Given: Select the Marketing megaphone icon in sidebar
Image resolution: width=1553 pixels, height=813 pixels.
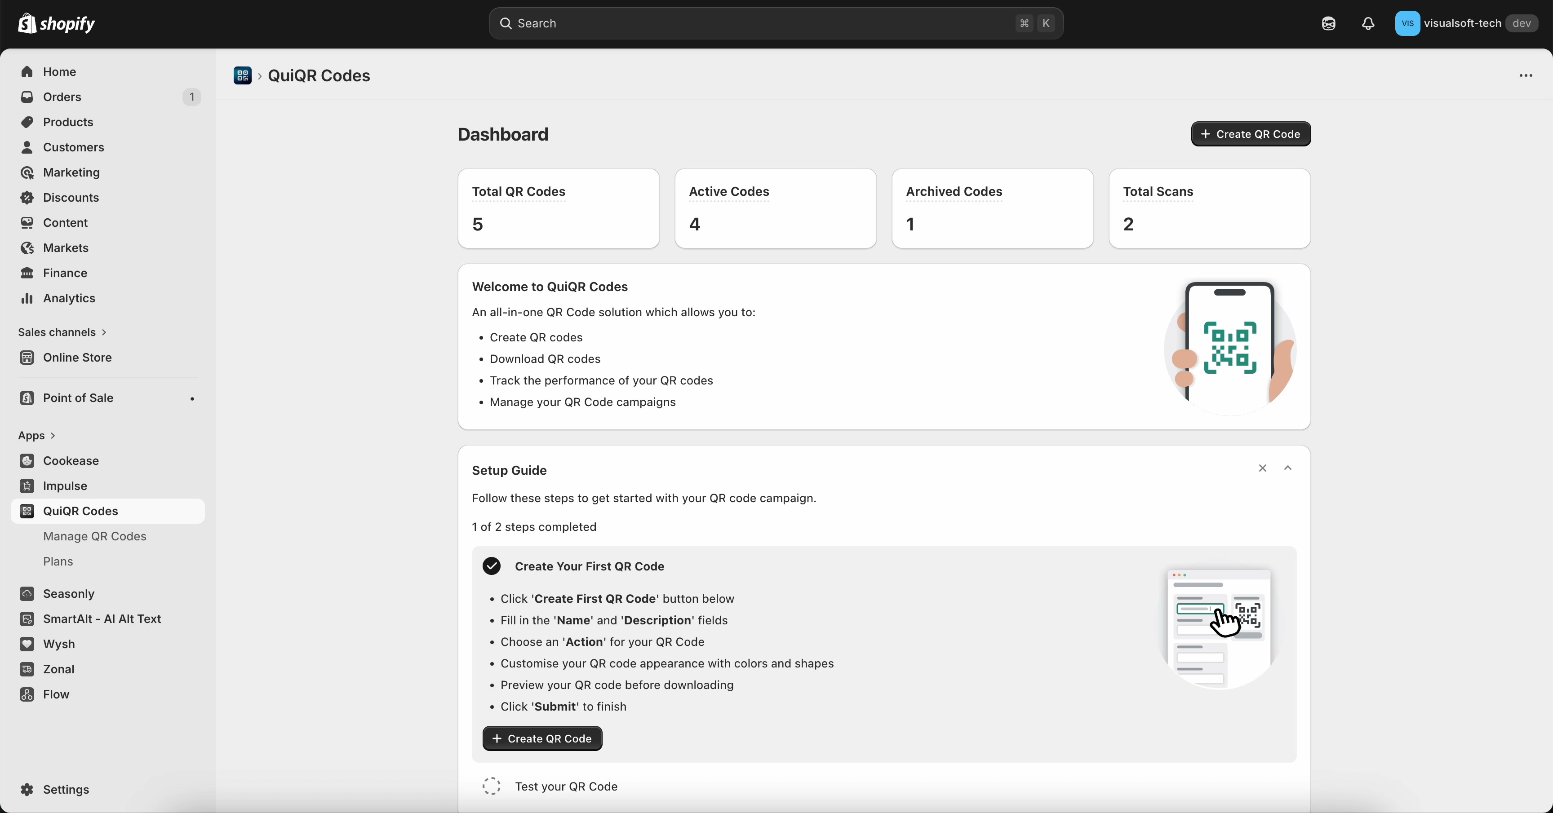Looking at the screenshot, I should coord(28,172).
